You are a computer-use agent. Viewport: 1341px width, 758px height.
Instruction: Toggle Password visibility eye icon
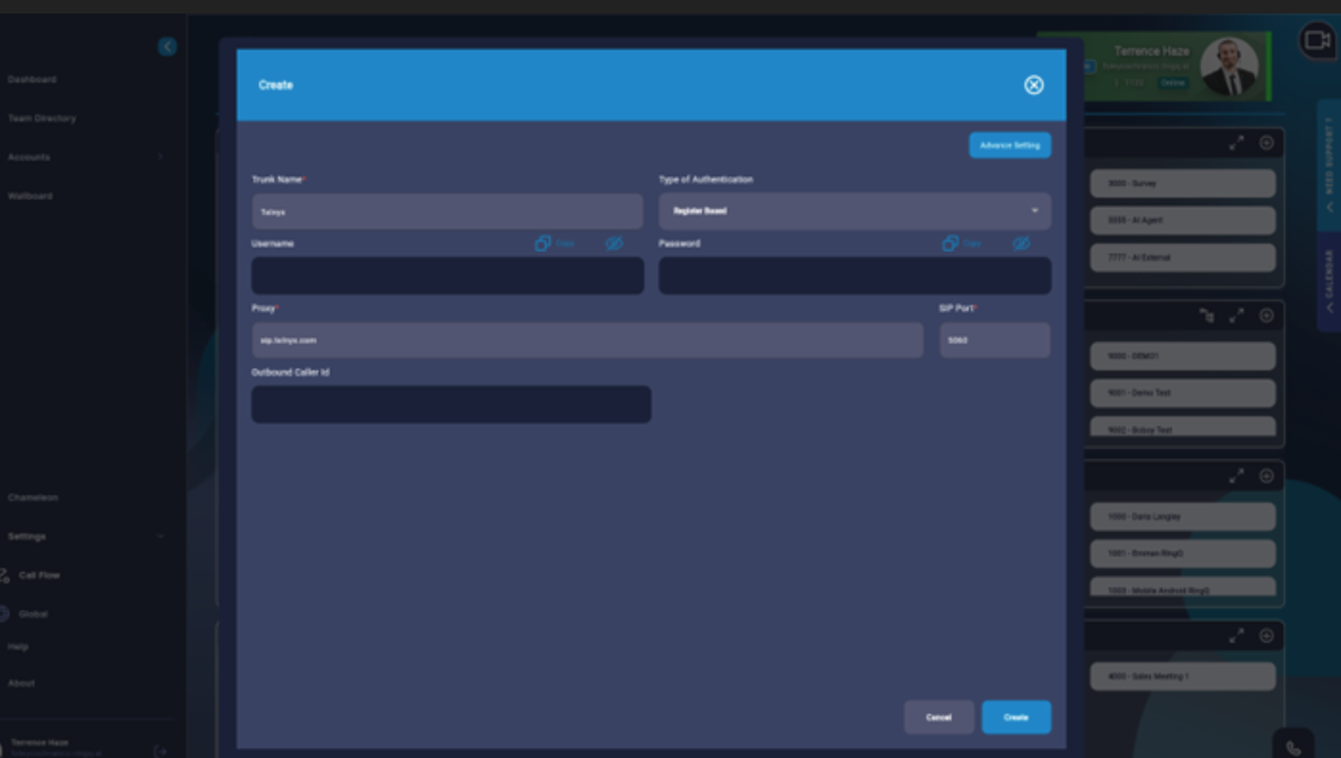[x=1021, y=244]
